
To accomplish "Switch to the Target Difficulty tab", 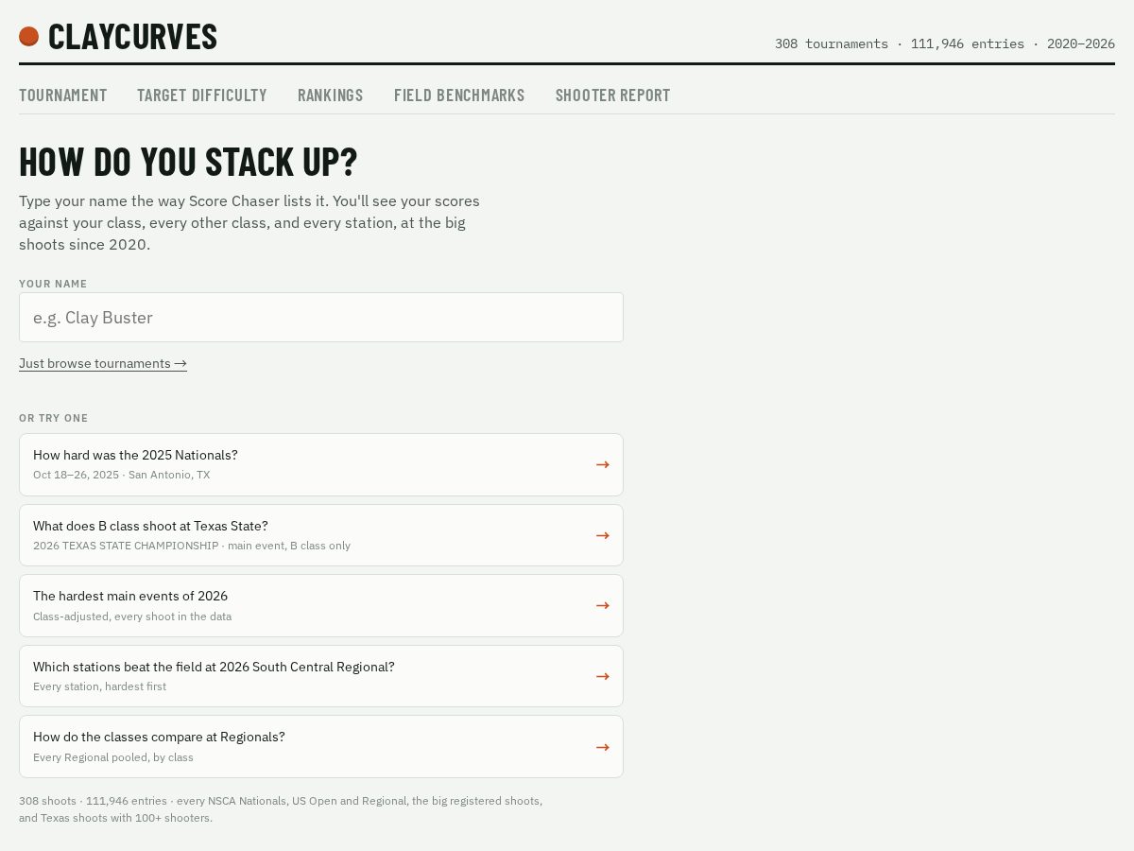I will (x=202, y=96).
